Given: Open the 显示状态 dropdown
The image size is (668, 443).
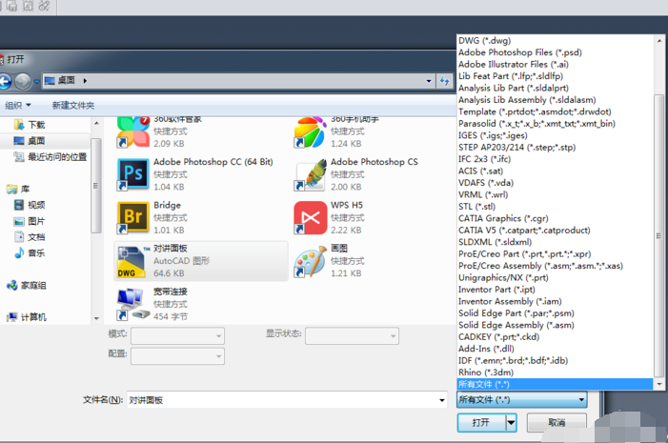Looking at the screenshot, I should (x=353, y=335).
